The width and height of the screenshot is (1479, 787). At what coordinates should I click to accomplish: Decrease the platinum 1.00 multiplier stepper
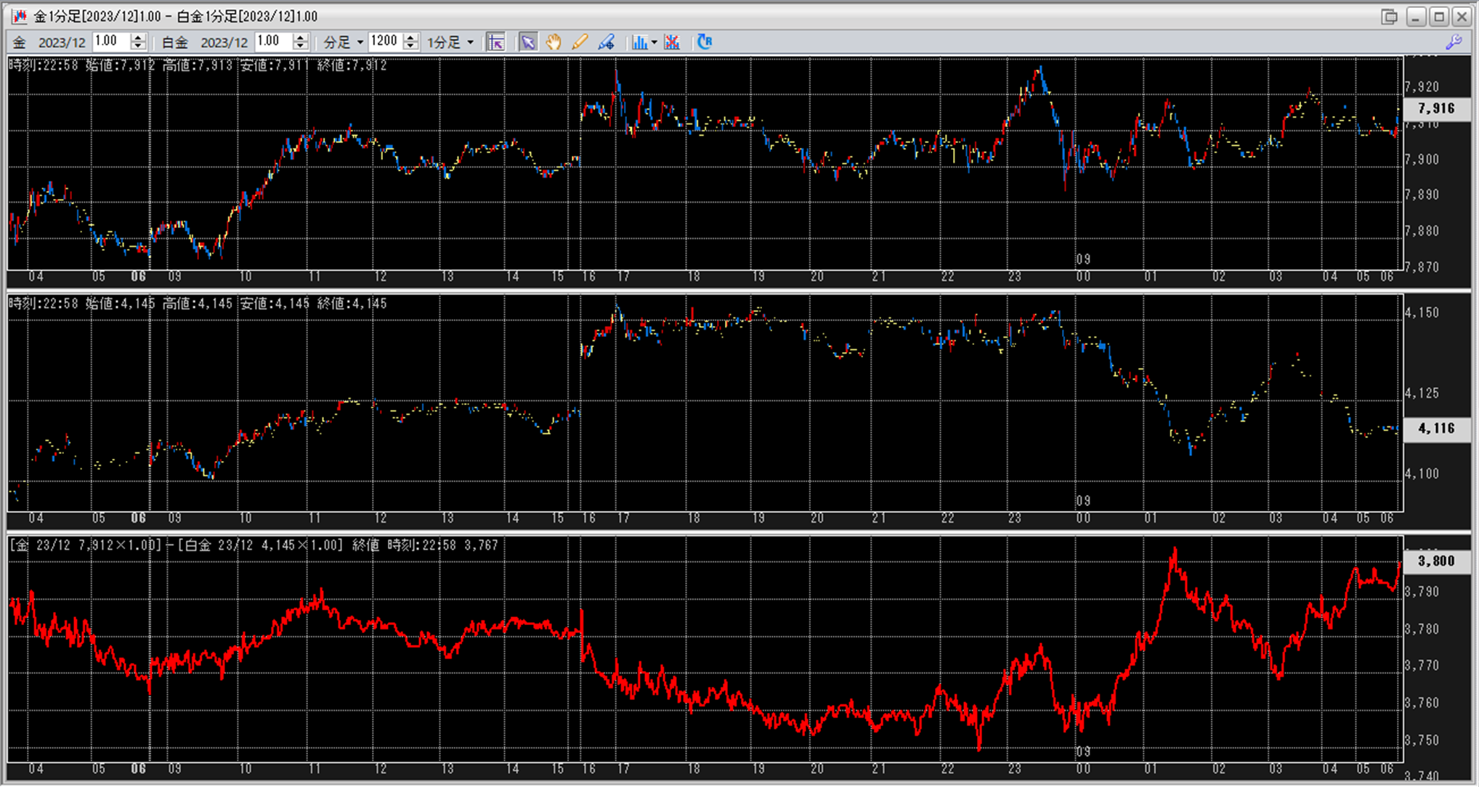[300, 46]
